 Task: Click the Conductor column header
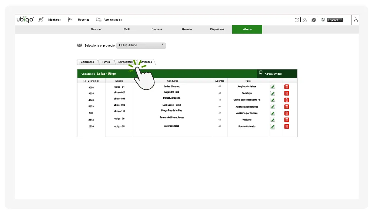tap(173, 81)
